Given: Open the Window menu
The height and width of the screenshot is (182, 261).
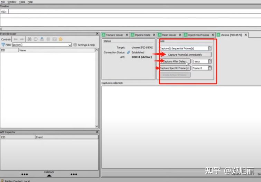Looking at the screenshot, I should 12,2.
